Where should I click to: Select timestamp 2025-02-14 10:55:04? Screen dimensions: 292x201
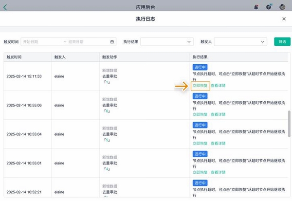coord(24,134)
